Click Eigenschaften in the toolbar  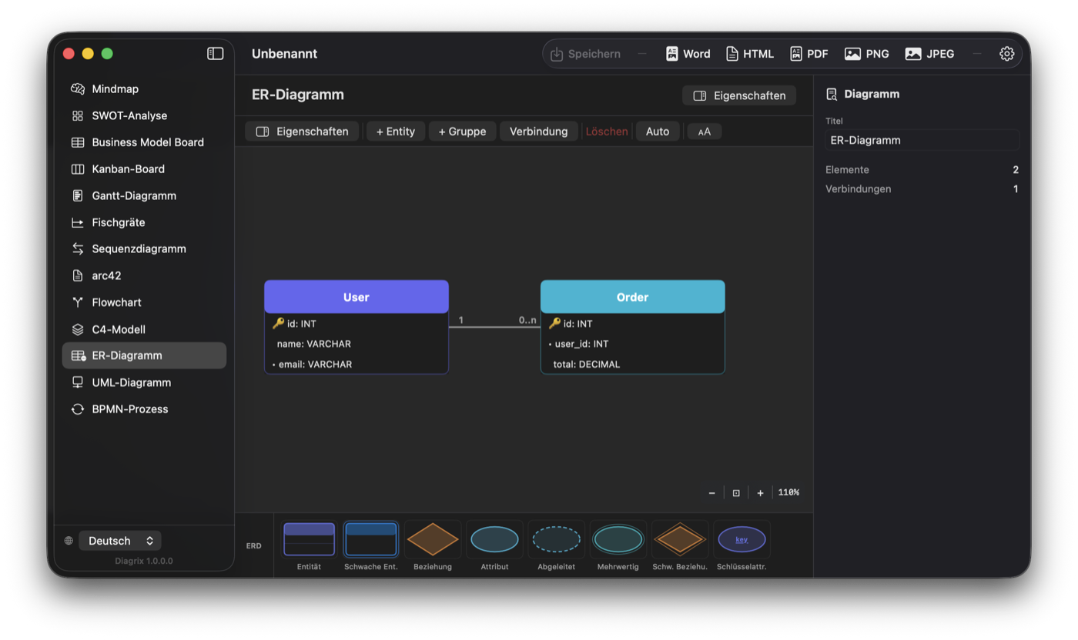coord(302,132)
